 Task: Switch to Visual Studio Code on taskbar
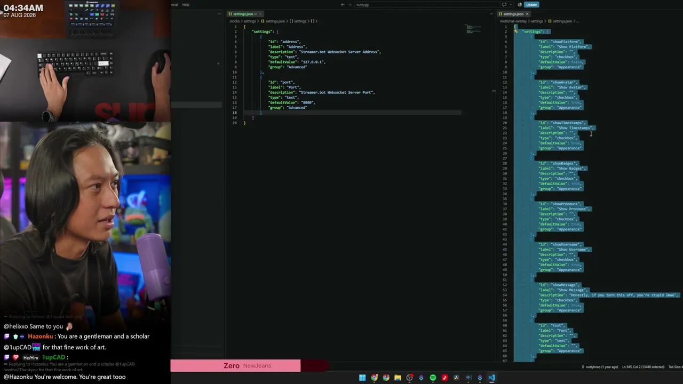(x=491, y=378)
